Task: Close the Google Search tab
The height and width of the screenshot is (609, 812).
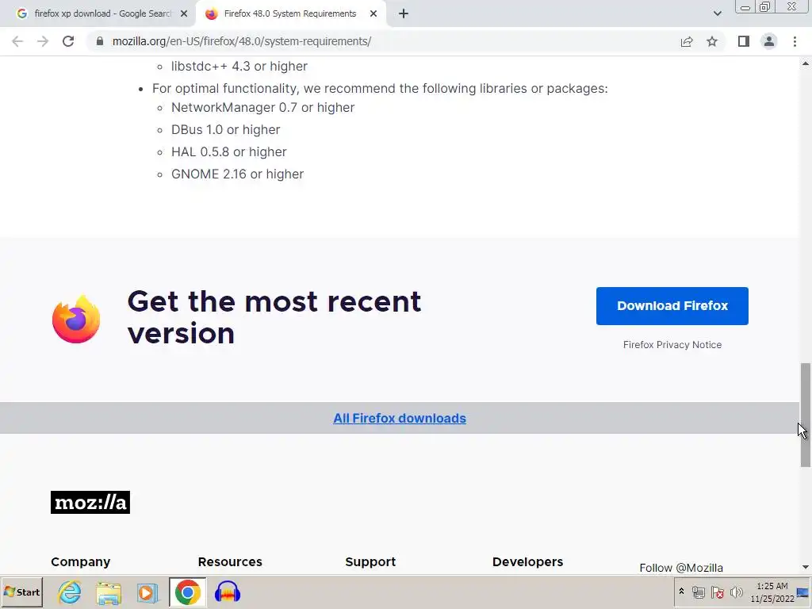Action: point(184,14)
